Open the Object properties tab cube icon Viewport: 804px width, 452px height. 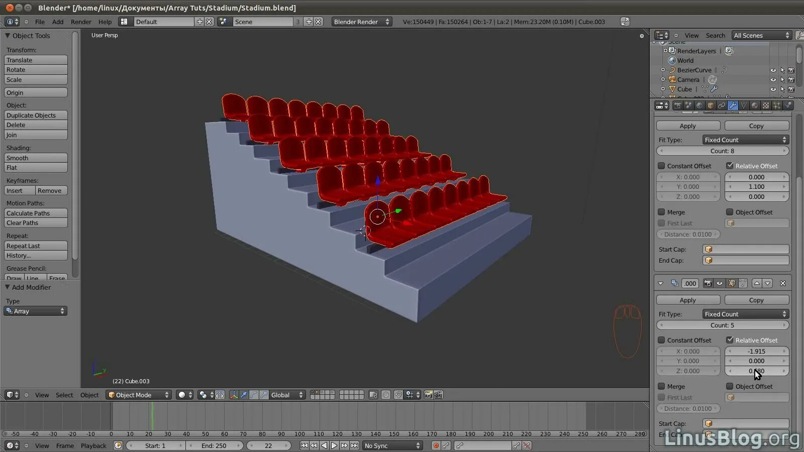(x=711, y=105)
